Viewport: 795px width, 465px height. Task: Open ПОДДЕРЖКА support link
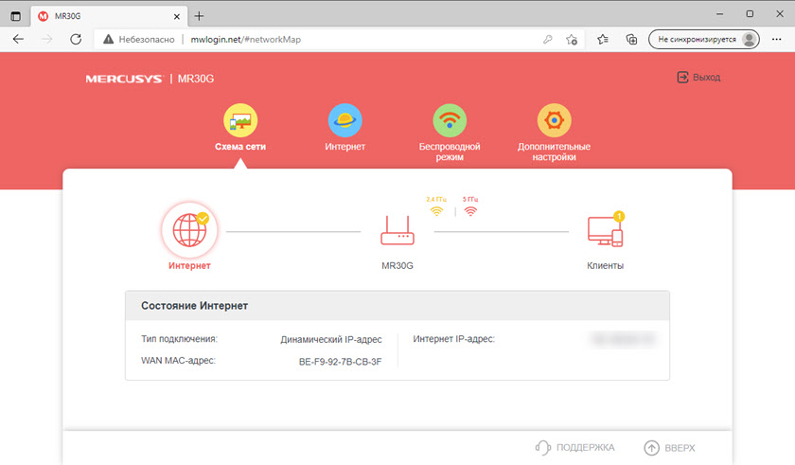pyautogui.click(x=575, y=447)
